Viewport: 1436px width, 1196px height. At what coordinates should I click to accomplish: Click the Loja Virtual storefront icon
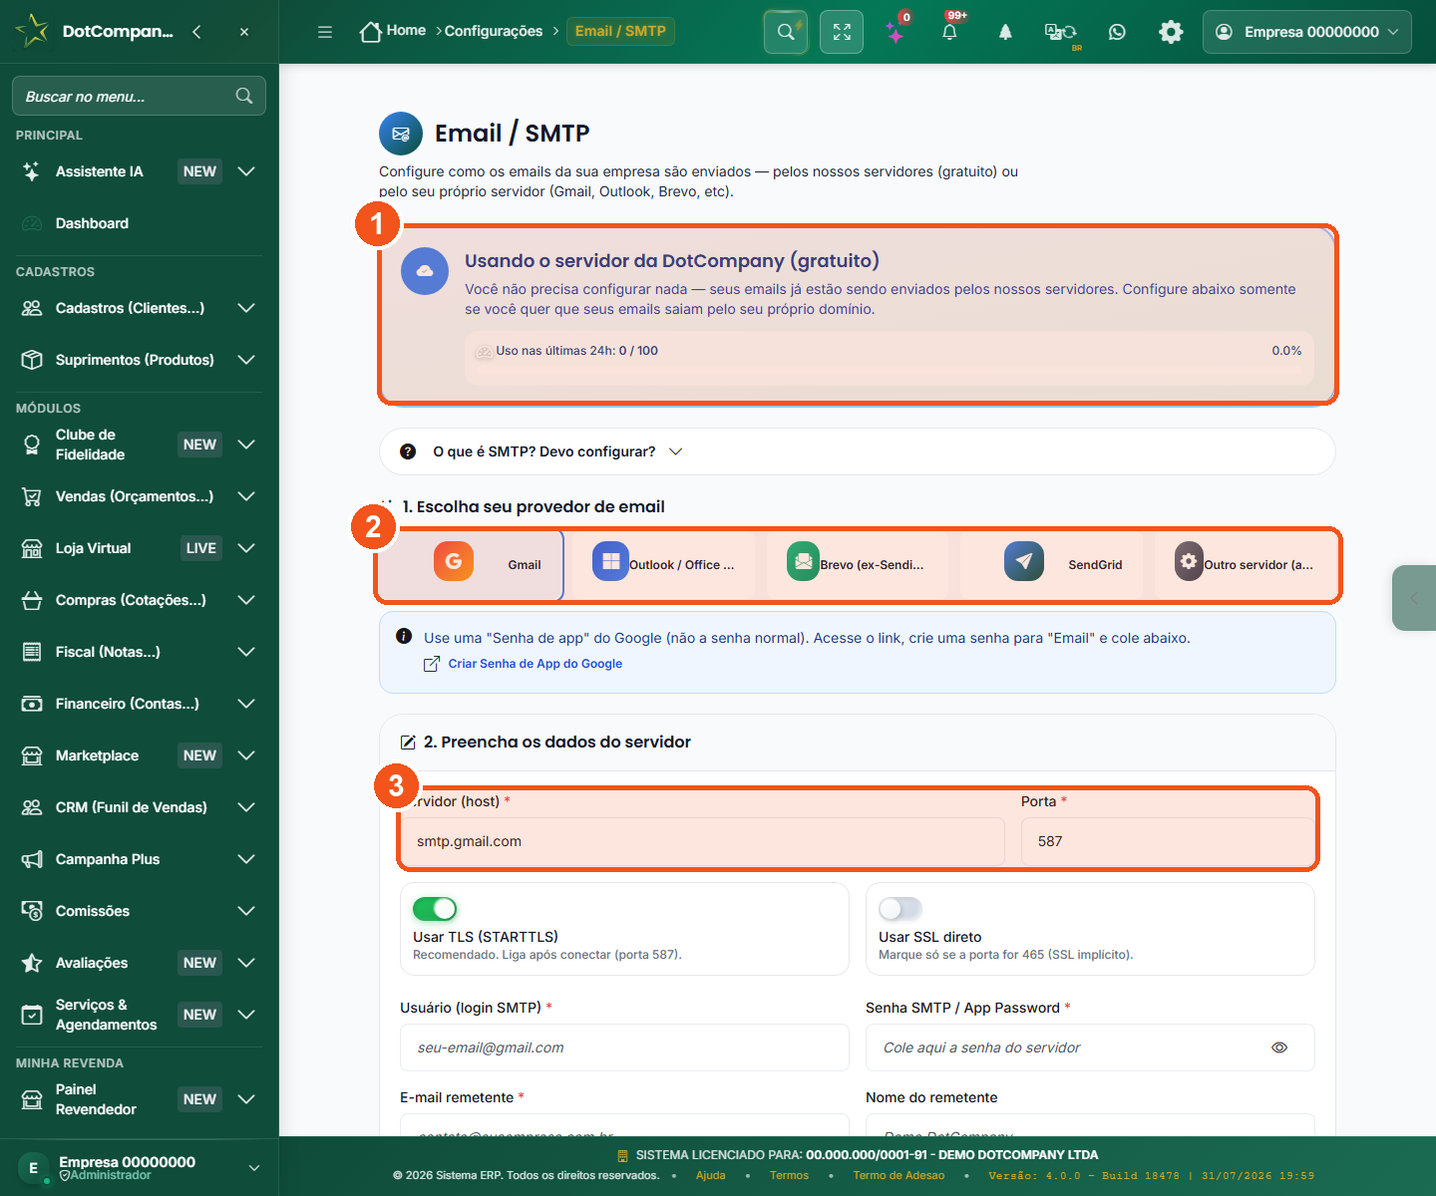click(x=32, y=548)
